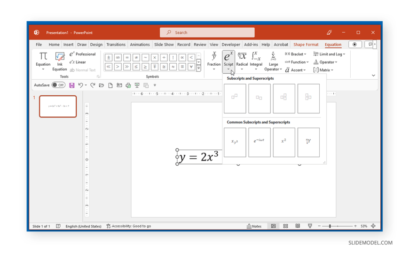The height and width of the screenshot is (253, 409).
Task: Insert the approximately-equal (≈) symbol
Action: point(173,67)
